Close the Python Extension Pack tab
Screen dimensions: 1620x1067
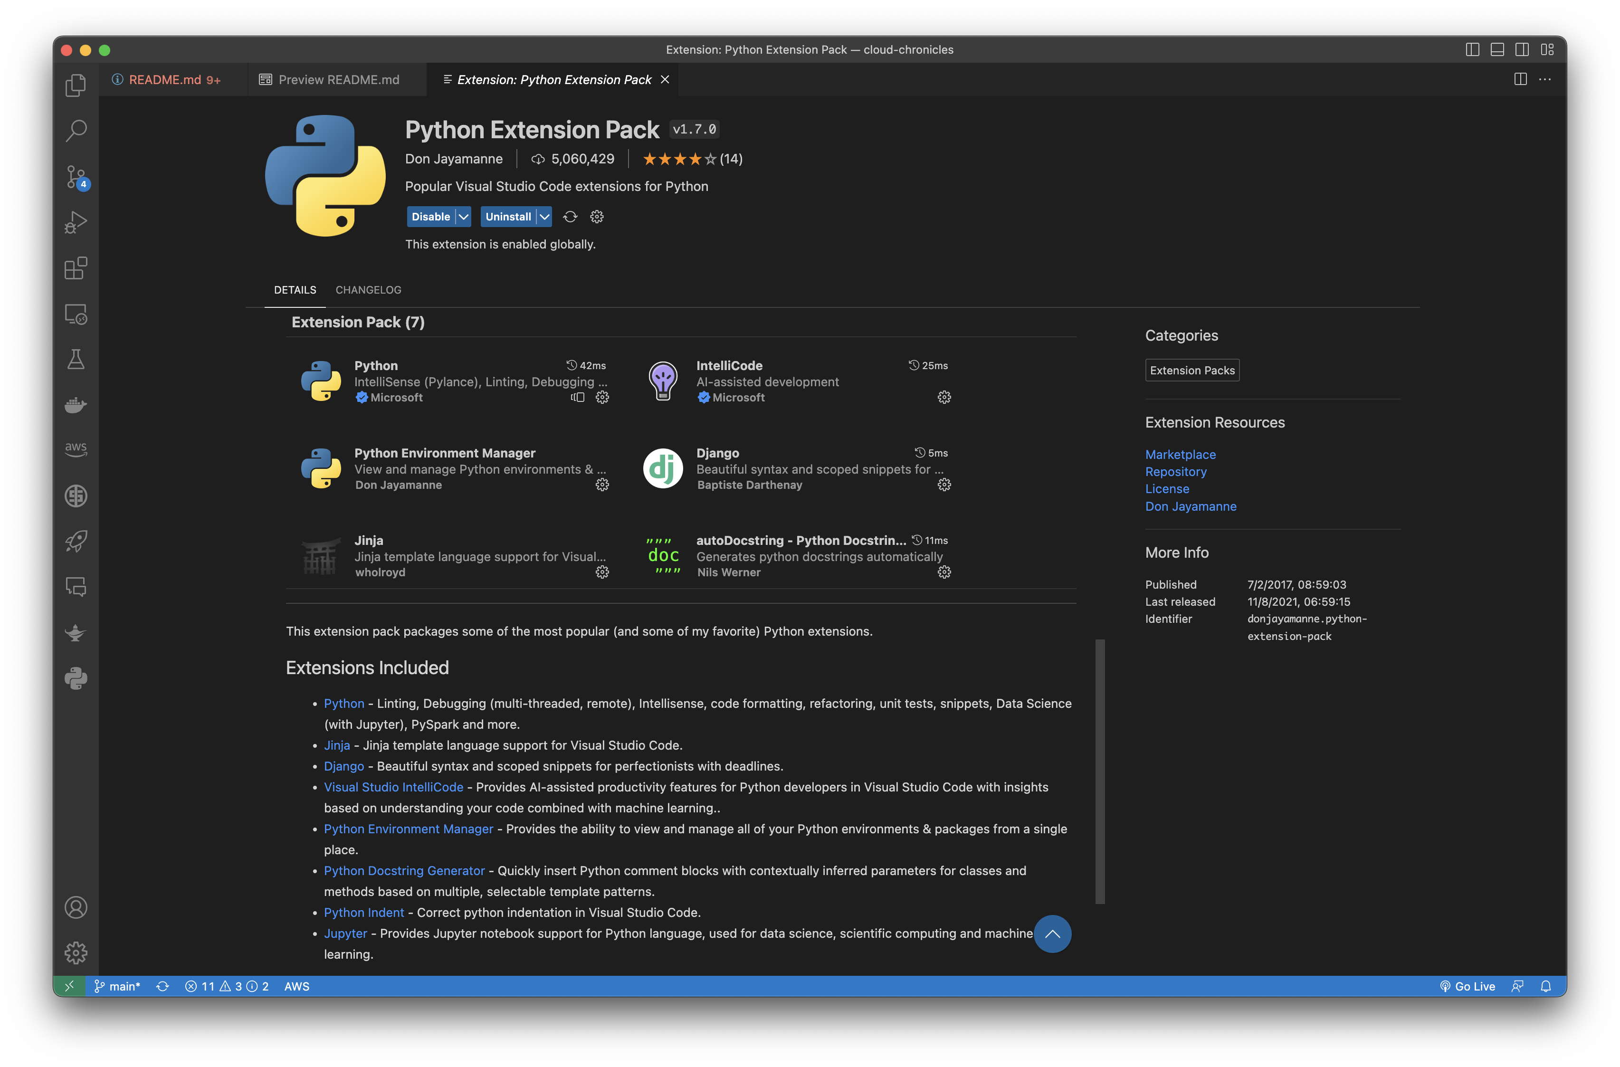665,80
